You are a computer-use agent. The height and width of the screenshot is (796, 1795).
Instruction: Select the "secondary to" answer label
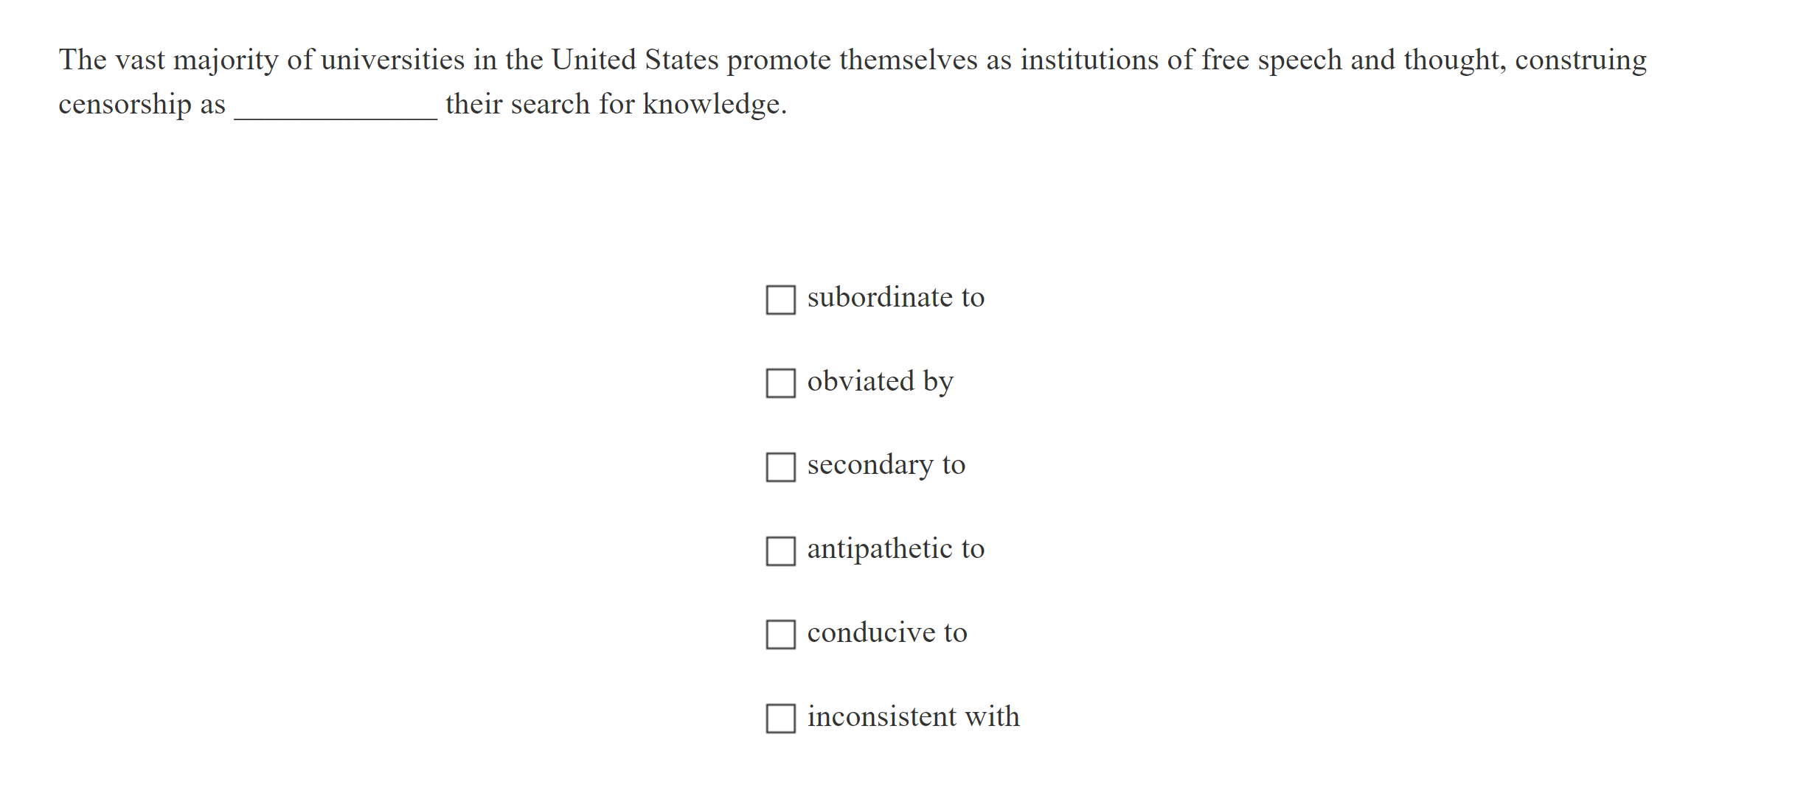tap(885, 465)
